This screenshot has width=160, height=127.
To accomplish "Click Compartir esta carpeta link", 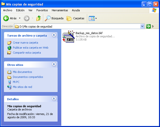I will 27,53.
